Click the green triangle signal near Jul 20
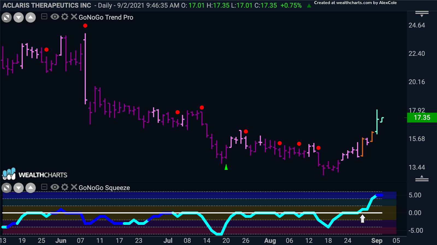437x245 pixels. point(226,167)
